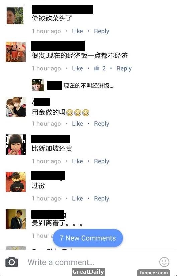Image resolution: width=177 pixels, height=276 pixels.
Task: Reply to the 你被砍菜头了 comment
Action: coord(102,31)
